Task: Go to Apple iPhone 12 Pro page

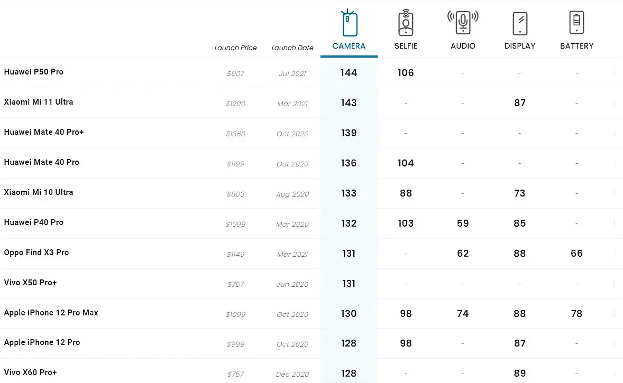Action: coord(42,342)
